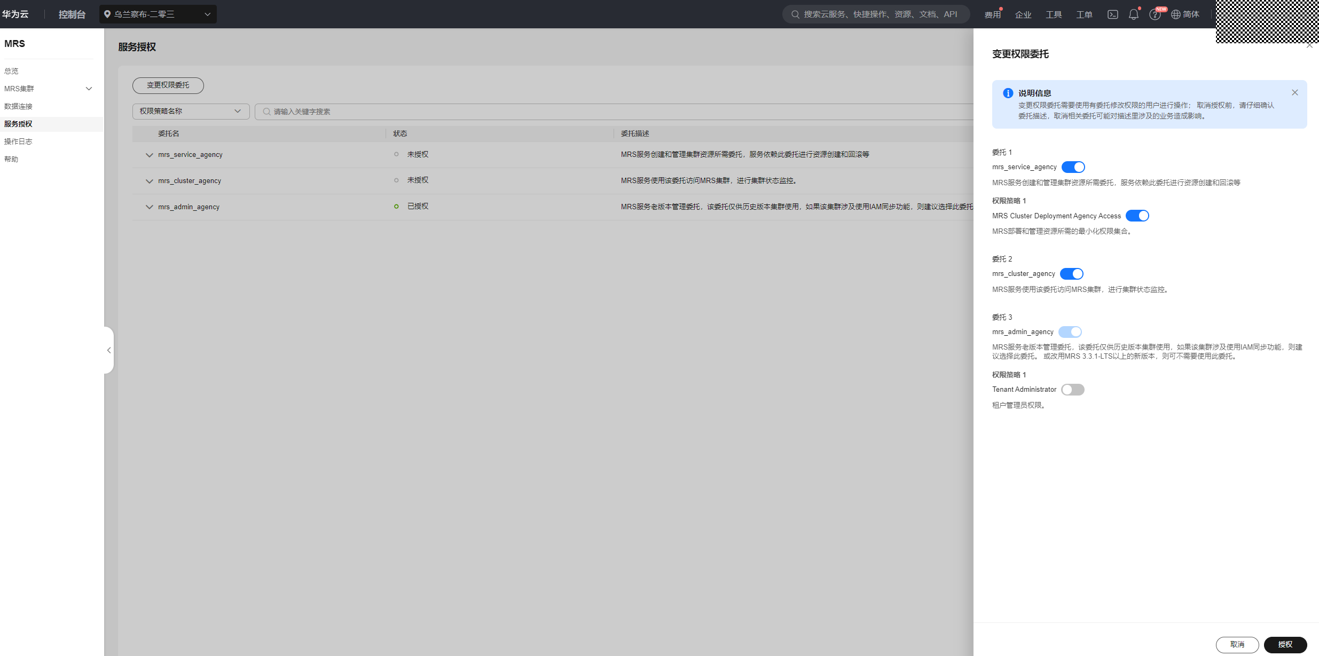Image resolution: width=1319 pixels, height=656 pixels.
Task: Click the 取消 button
Action: [1237, 644]
